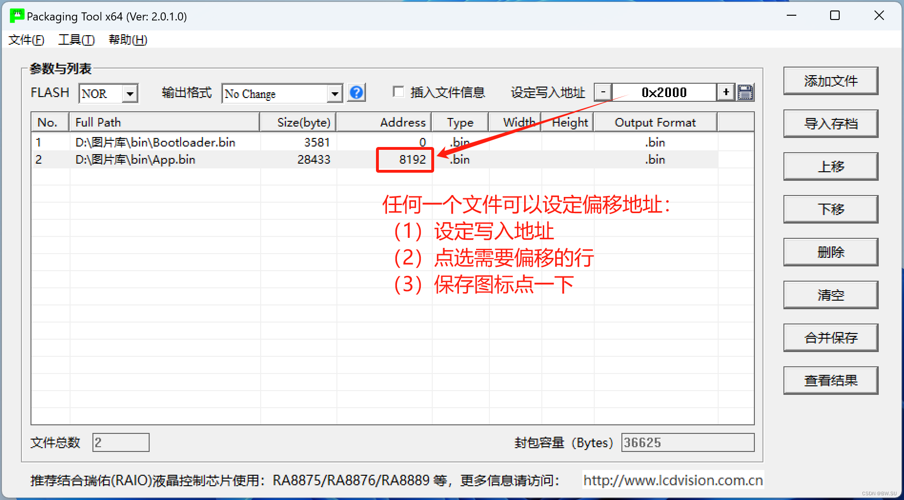Click the Output Format column header
Screen dimensions: 904x500
[x=655, y=122]
